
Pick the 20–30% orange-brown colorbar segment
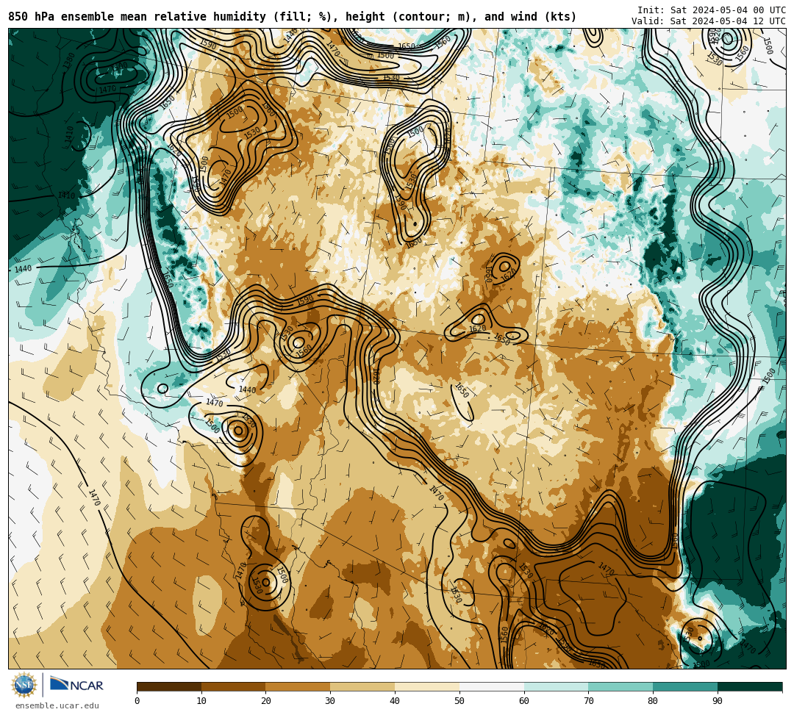coord(298,686)
